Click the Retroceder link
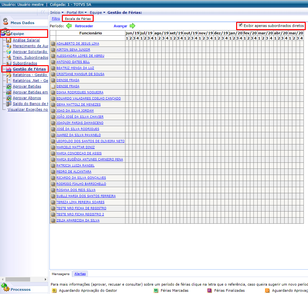The width and height of the screenshot is (308, 294). point(84,26)
